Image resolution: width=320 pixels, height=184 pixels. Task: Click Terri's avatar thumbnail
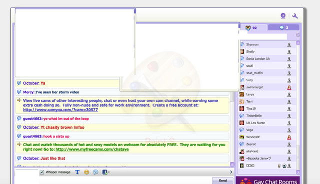(x=242, y=101)
